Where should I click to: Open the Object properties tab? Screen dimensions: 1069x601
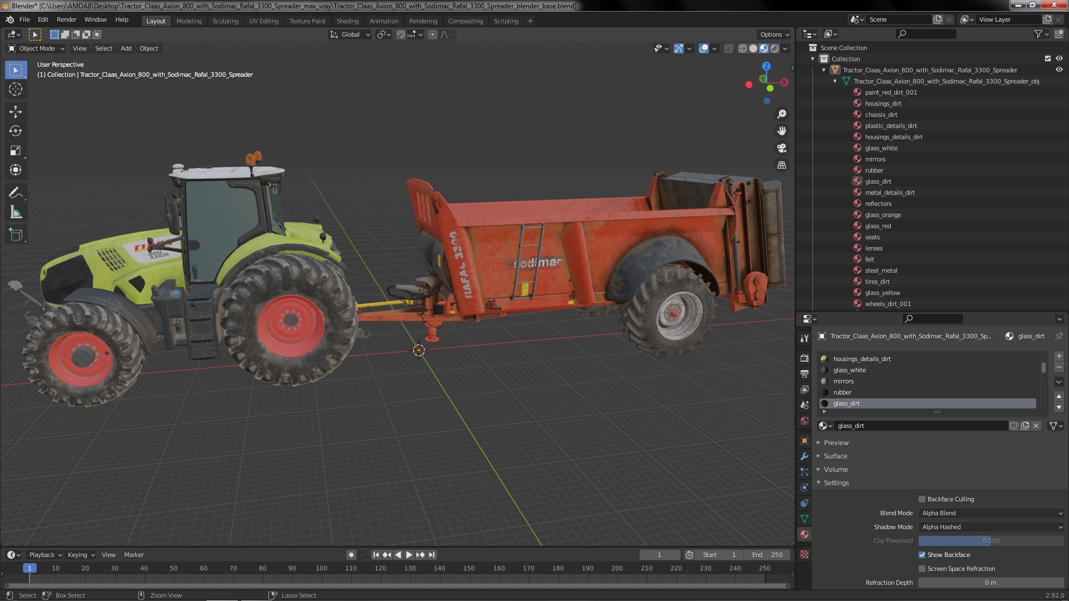pyautogui.click(x=804, y=441)
